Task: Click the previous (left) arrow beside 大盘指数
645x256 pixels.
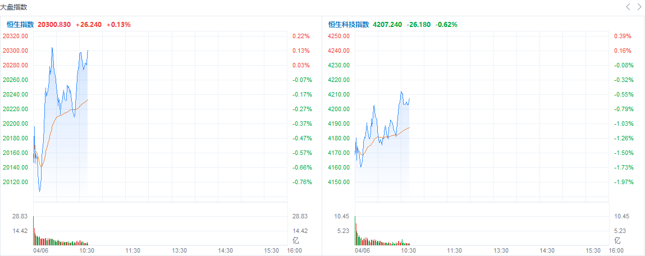Action: point(628,7)
